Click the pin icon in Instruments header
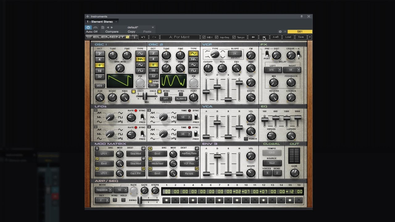This screenshot has width=395, height=222. pyautogui.click(x=301, y=16)
